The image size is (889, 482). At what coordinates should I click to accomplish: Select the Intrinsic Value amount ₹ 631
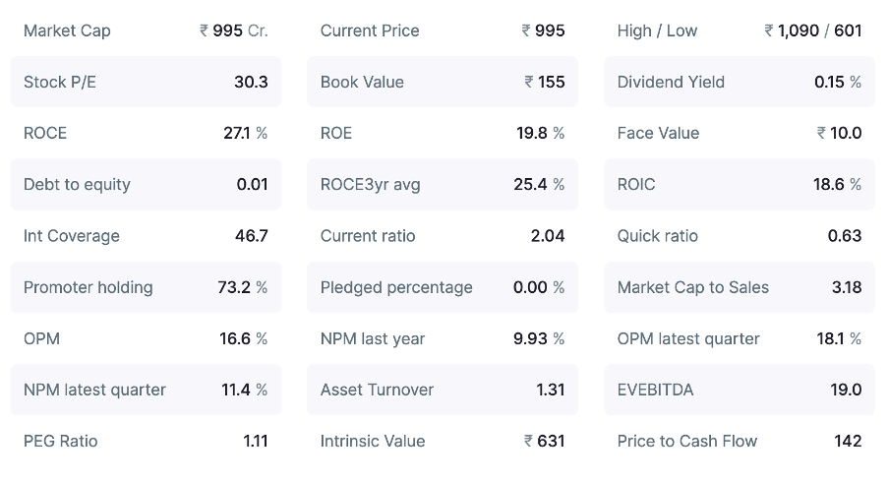545,441
